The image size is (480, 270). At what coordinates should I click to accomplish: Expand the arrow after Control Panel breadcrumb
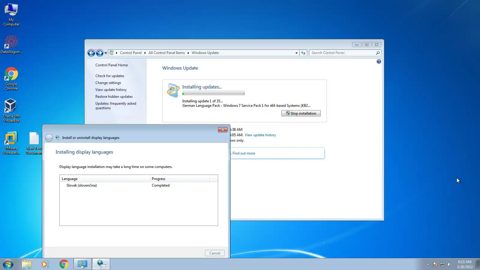coord(145,53)
